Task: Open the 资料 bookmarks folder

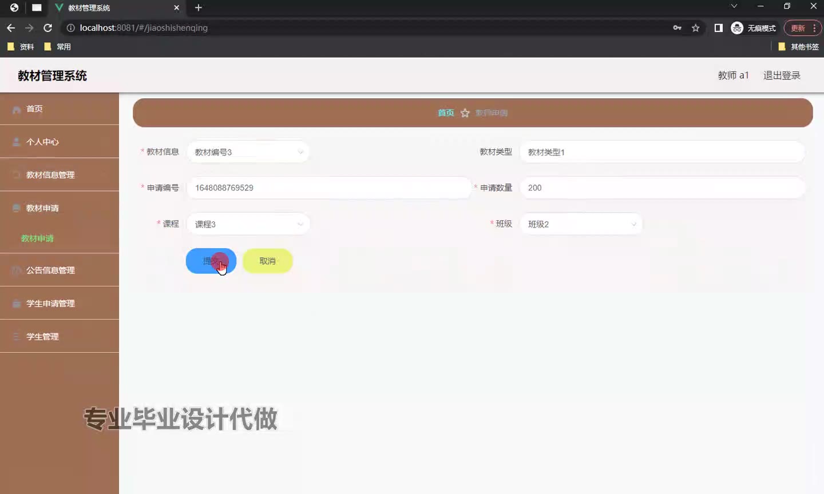Action: 21,47
